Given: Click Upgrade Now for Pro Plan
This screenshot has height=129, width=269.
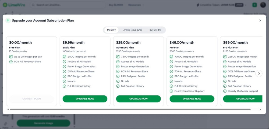Looking at the screenshot, I should 192,99.
